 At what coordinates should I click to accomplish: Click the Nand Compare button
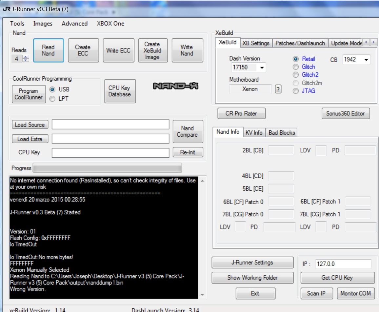tap(188, 131)
